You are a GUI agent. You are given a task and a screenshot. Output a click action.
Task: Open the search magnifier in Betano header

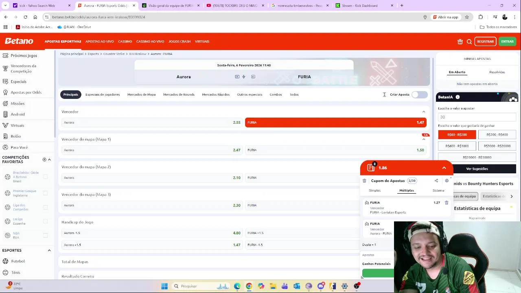469,42
